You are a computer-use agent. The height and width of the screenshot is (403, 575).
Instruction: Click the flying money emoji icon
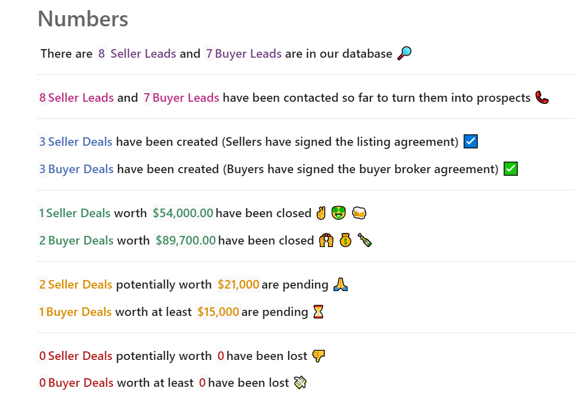tap(300, 382)
